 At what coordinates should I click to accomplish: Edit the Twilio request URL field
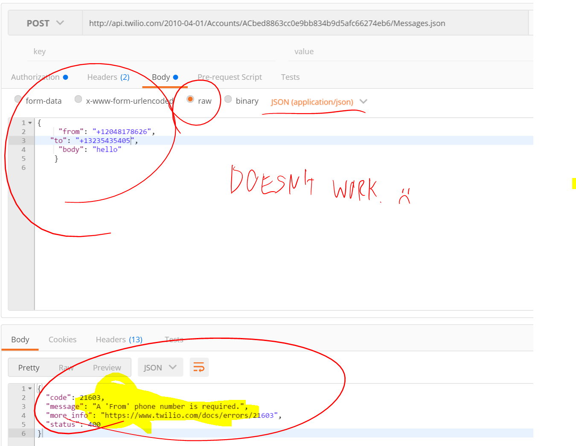[x=305, y=23]
